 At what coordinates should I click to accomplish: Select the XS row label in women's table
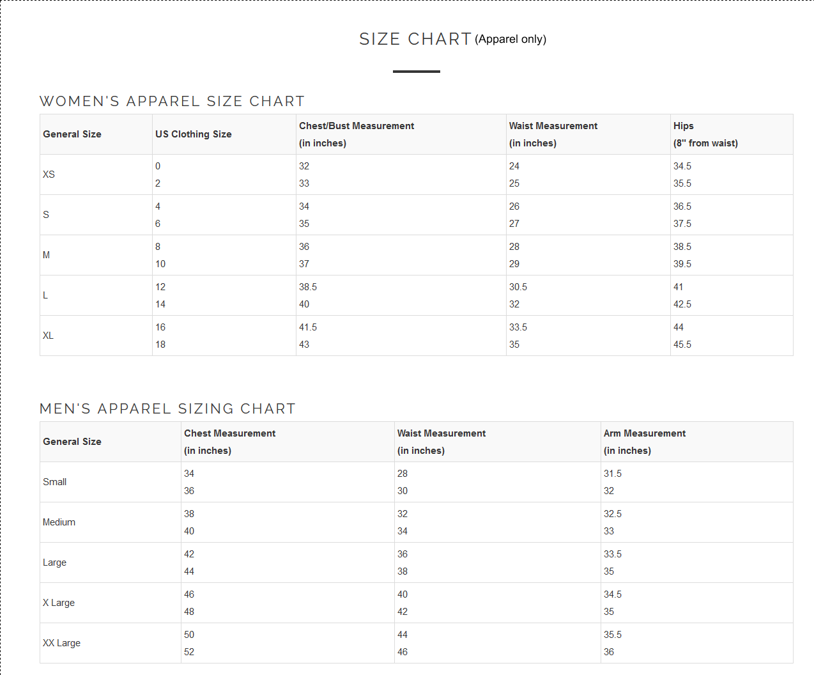pos(49,175)
